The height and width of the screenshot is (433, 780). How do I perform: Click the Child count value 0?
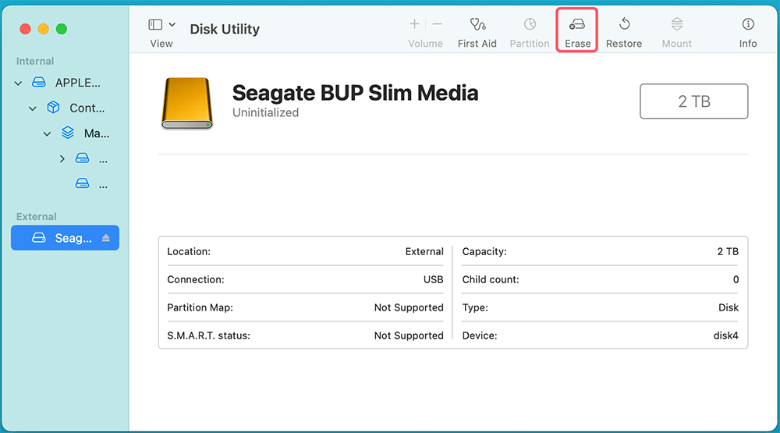736,280
